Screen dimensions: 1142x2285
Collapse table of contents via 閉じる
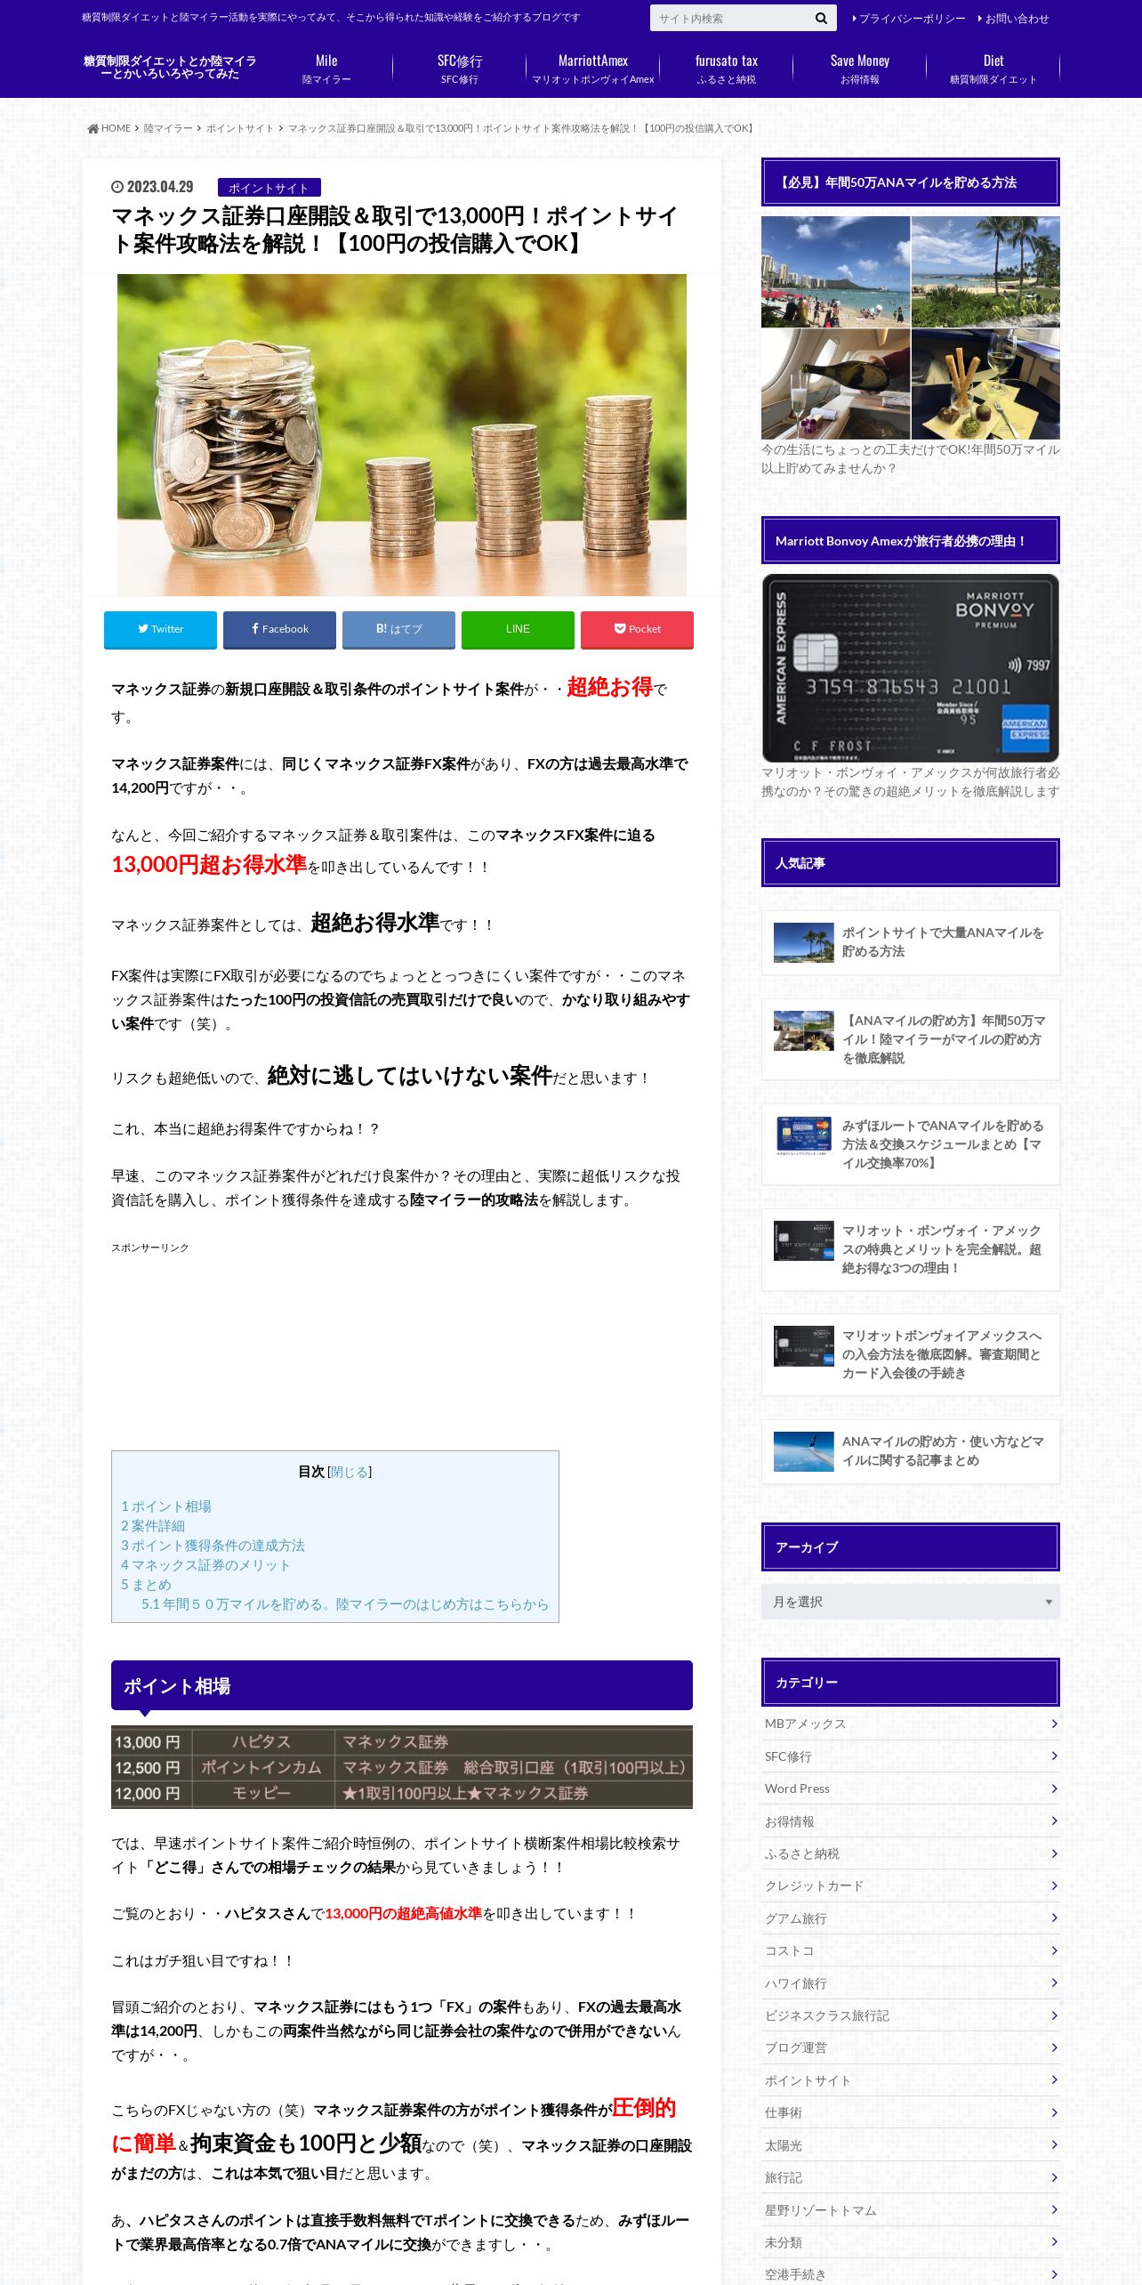pyautogui.click(x=350, y=1472)
